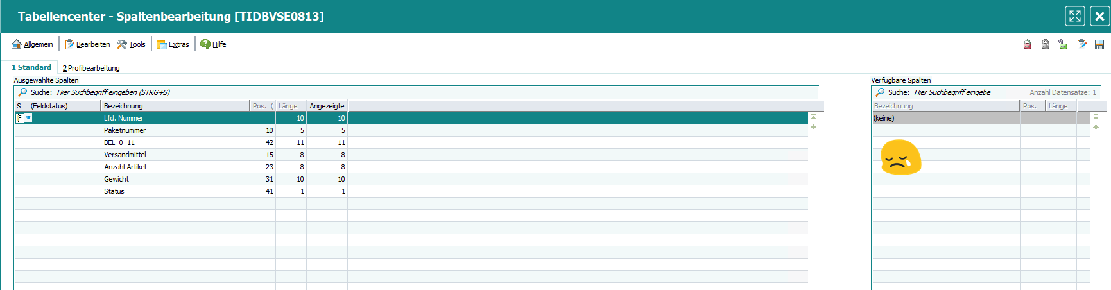The image size is (1111, 290).
Task: Enter full screen via expand arrows icon
Action: (x=1075, y=16)
